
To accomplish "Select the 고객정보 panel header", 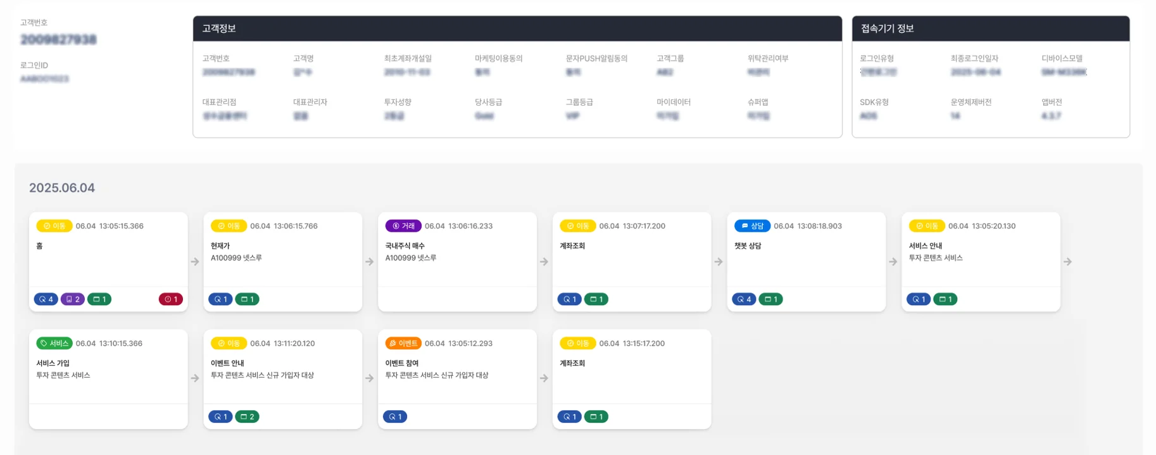I will tap(517, 28).
